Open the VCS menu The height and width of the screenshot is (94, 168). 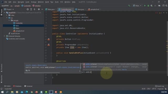click(x=62, y=2)
